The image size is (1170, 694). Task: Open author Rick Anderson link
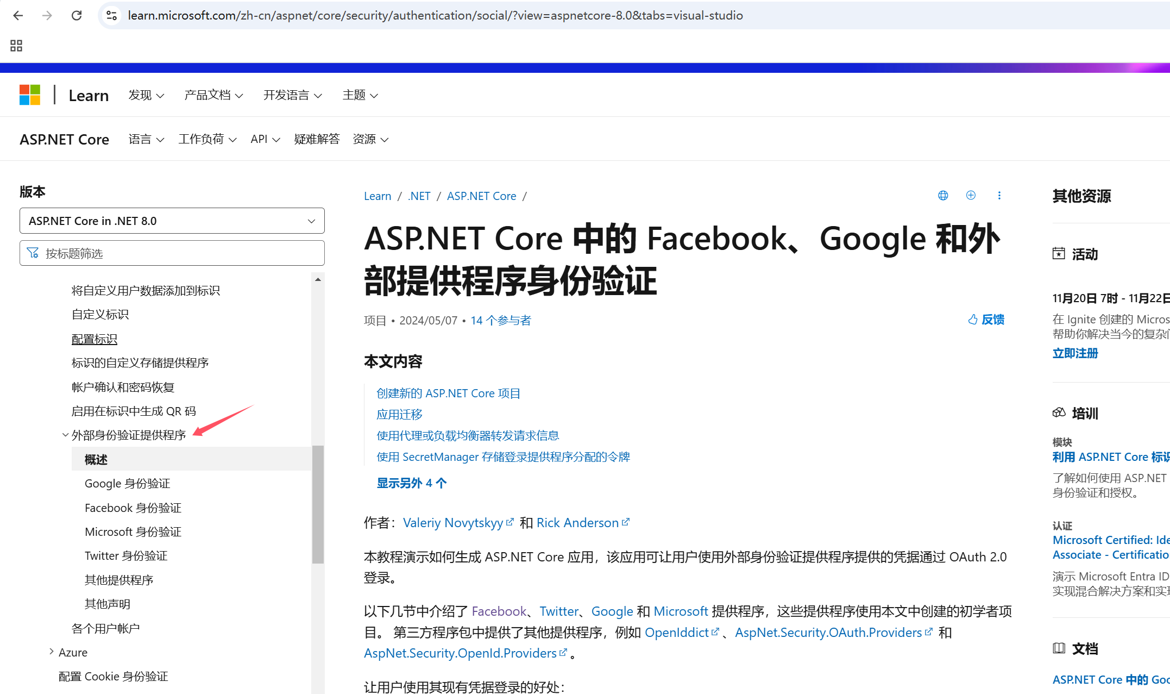[x=583, y=523]
